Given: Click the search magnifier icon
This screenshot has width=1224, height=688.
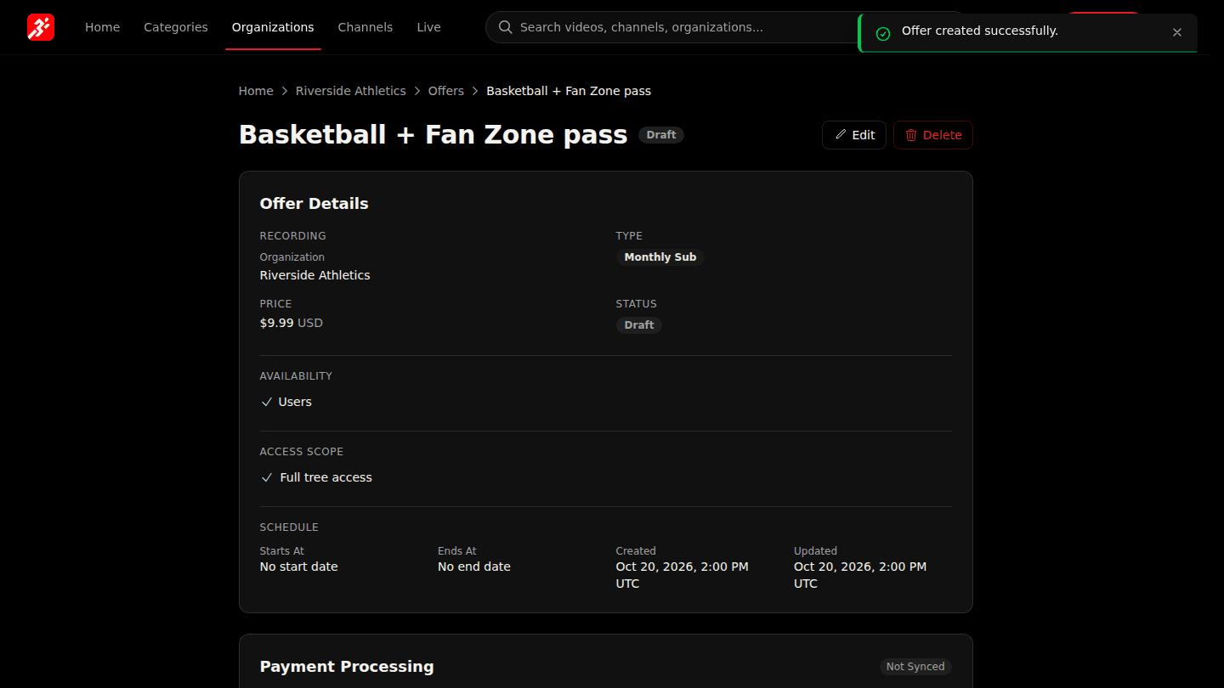Looking at the screenshot, I should [x=506, y=27].
